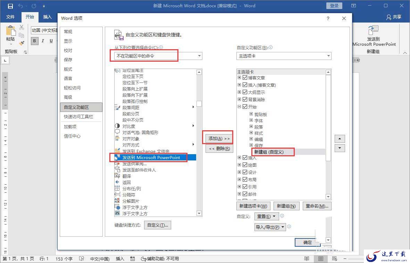Open the 主选项卡 dropdown
Screen dimensions: 410x263
(284, 56)
